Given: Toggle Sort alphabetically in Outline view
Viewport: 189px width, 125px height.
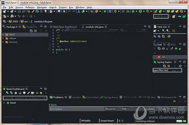Looking at the screenshot, I should pos(163,48).
